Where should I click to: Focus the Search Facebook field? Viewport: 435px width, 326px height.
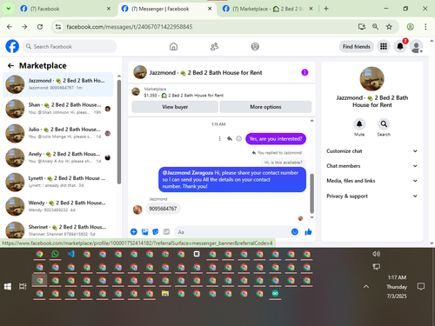point(70,46)
